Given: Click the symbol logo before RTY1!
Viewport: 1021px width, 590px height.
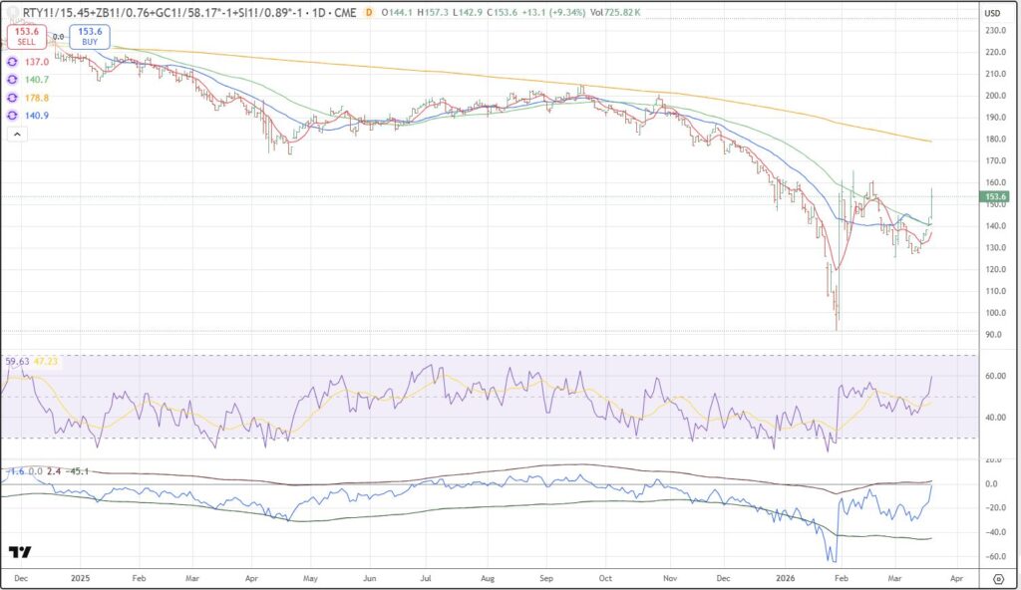Looking at the screenshot, I should [14, 13].
